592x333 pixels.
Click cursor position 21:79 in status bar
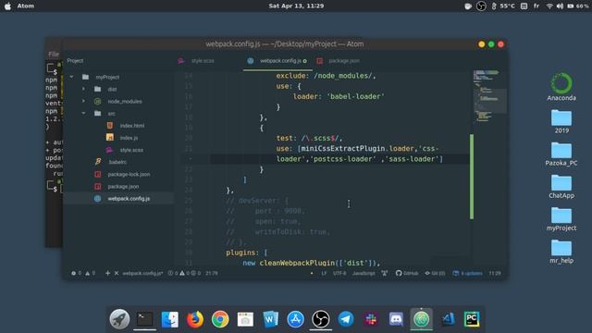(x=212, y=274)
